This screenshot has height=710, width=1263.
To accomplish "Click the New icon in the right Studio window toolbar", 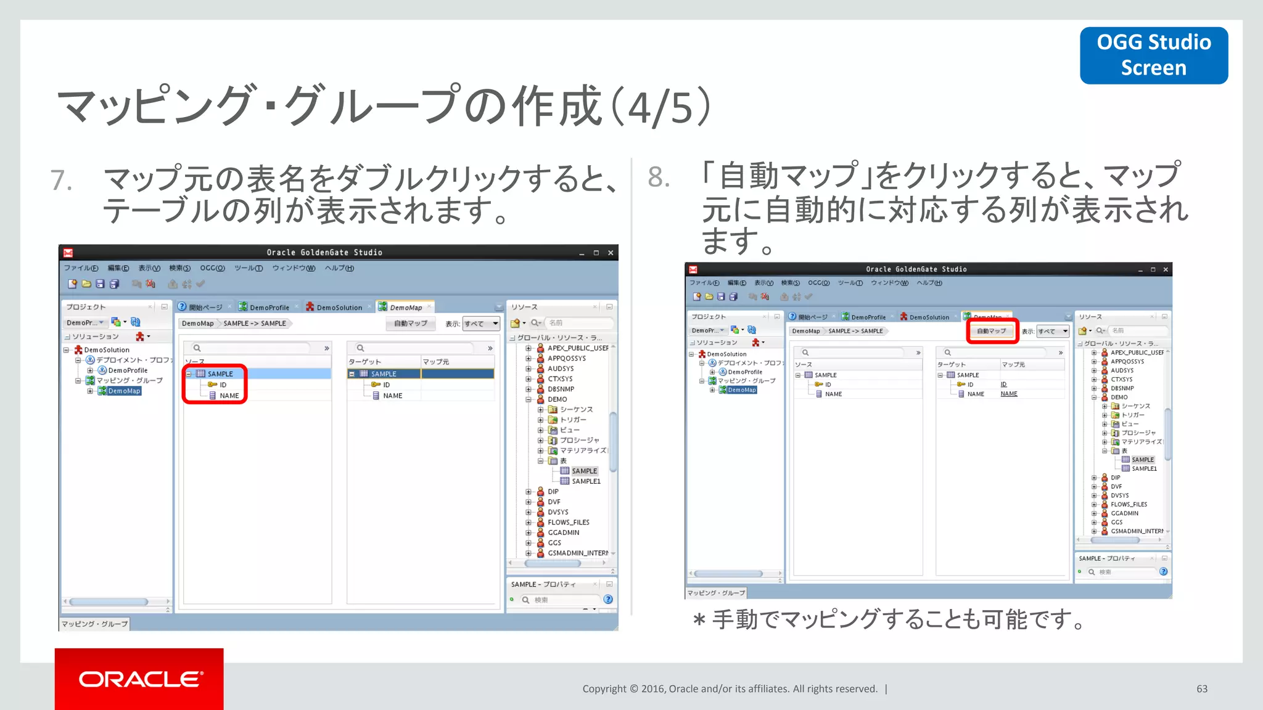I will click(x=697, y=296).
